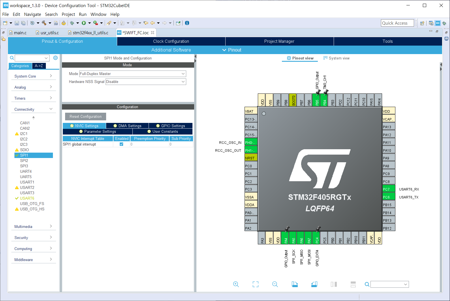Switch to the Project Manager tab
450x301 pixels.
coord(279,41)
